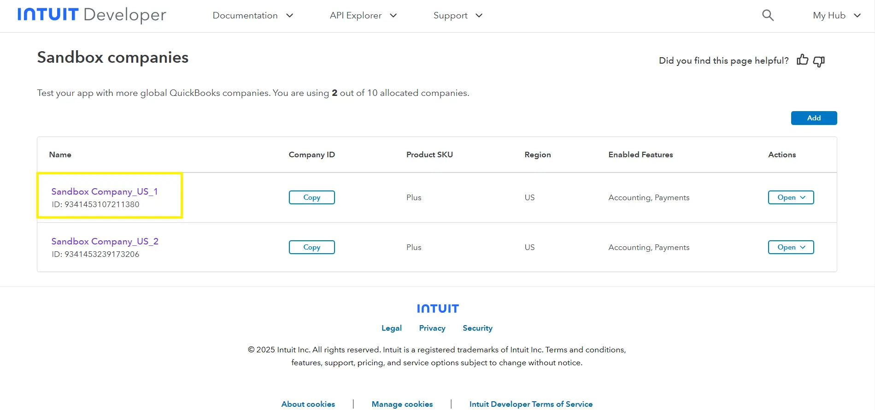
Task: Expand the Documentation menu
Action: coord(253,15)
